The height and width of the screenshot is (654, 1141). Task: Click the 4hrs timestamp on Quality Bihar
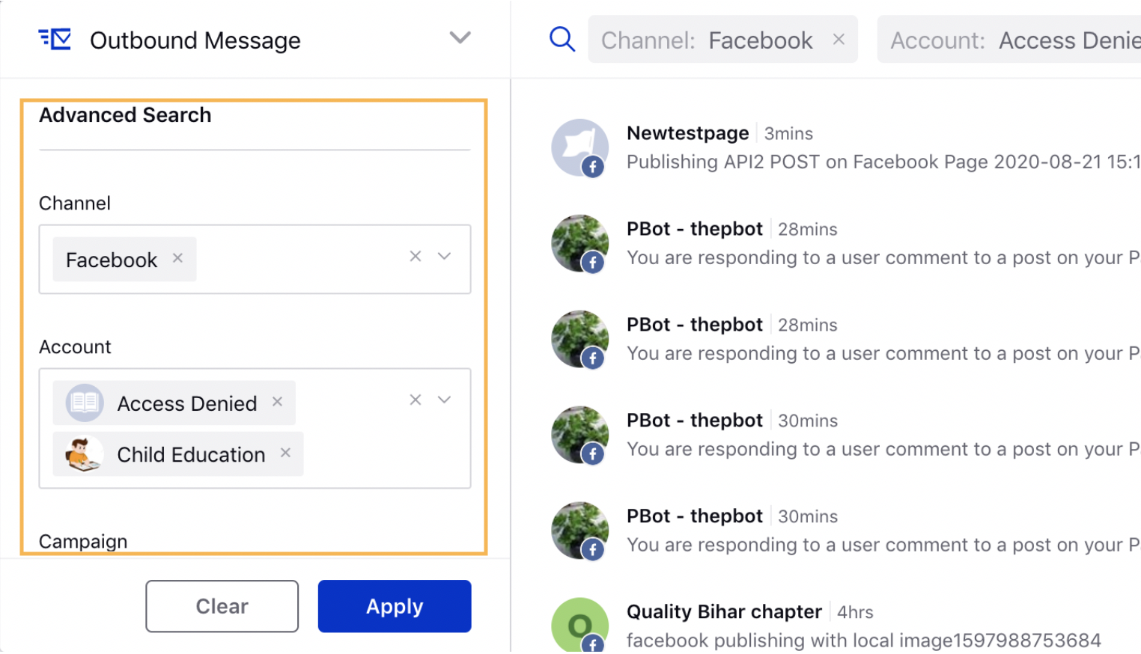pyautogui.click(x=855, y=613)
